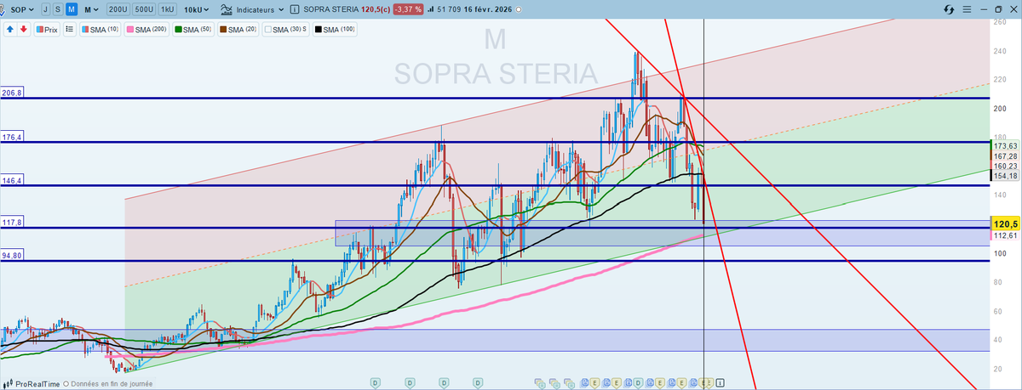Open green SMA (50) indicator settings

[194, 29]
